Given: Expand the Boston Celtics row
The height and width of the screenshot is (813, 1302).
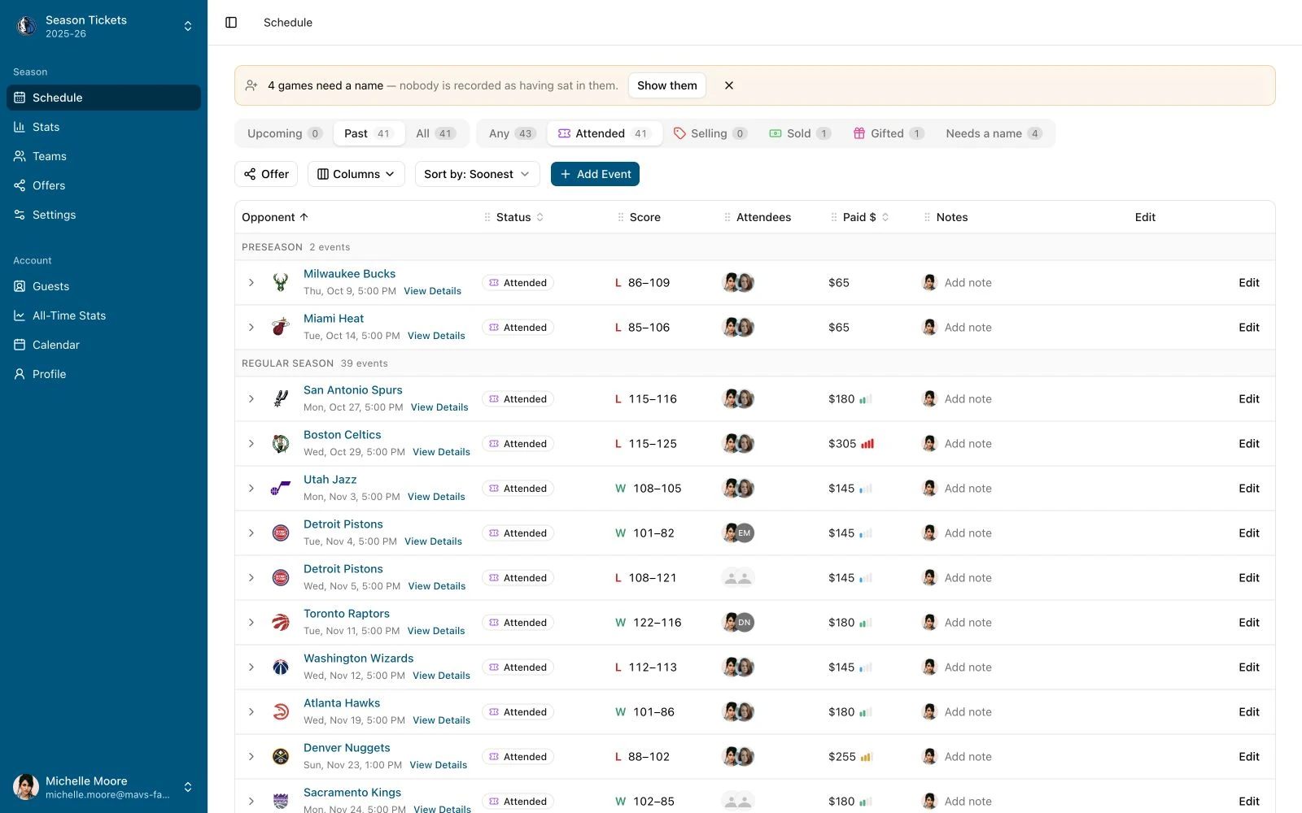Looking at the screenshot, I should (251, 444).
